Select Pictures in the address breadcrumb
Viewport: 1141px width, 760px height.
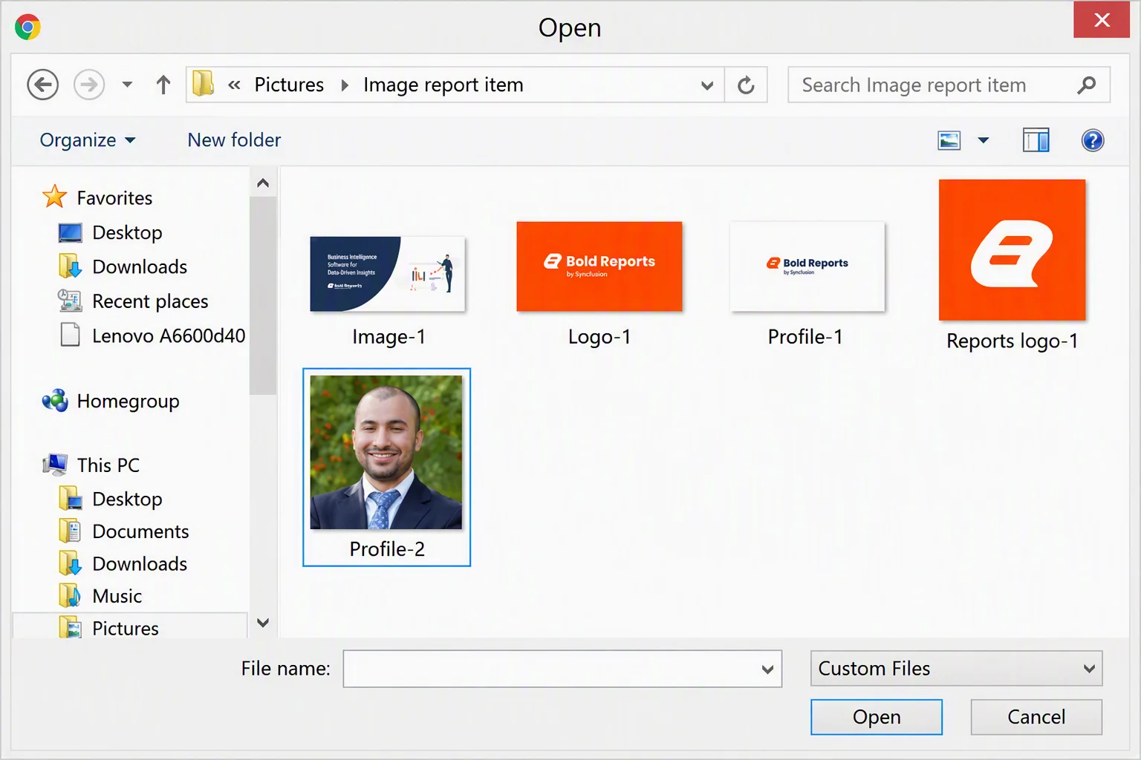click(x=289, y=85)
